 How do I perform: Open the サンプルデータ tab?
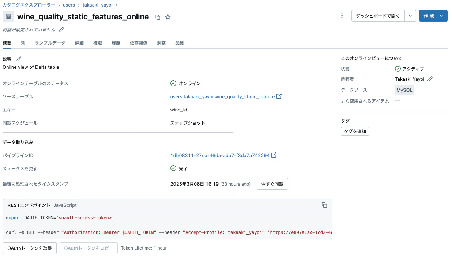[50, 43]
